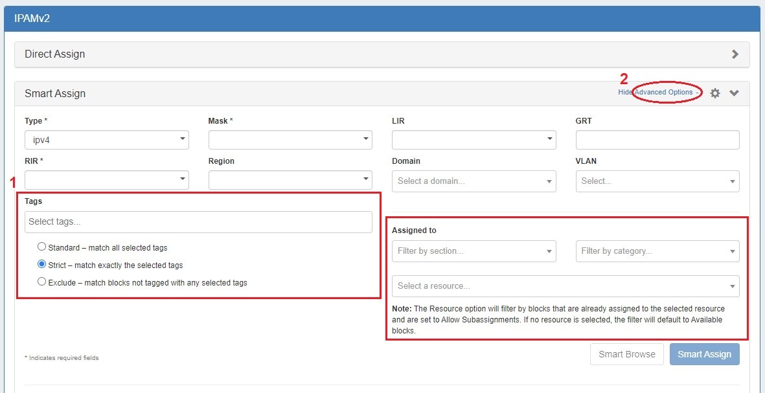Click the GRT input field

[x=657, y=140]
